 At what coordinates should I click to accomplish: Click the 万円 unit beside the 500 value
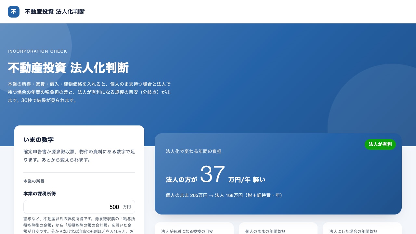(127, 207)
